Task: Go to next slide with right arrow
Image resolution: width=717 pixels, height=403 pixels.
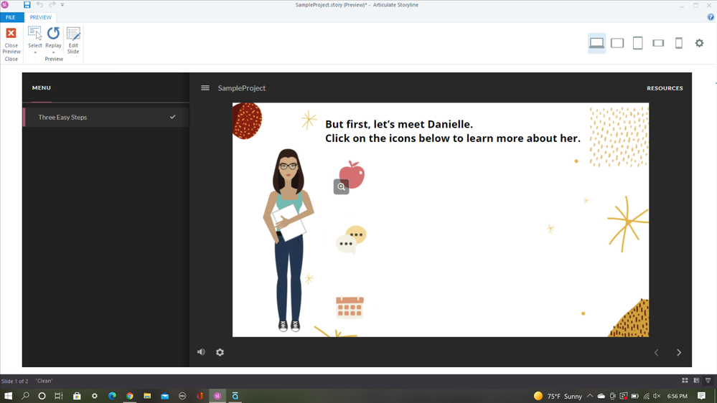Action: [x=679, y=352]
